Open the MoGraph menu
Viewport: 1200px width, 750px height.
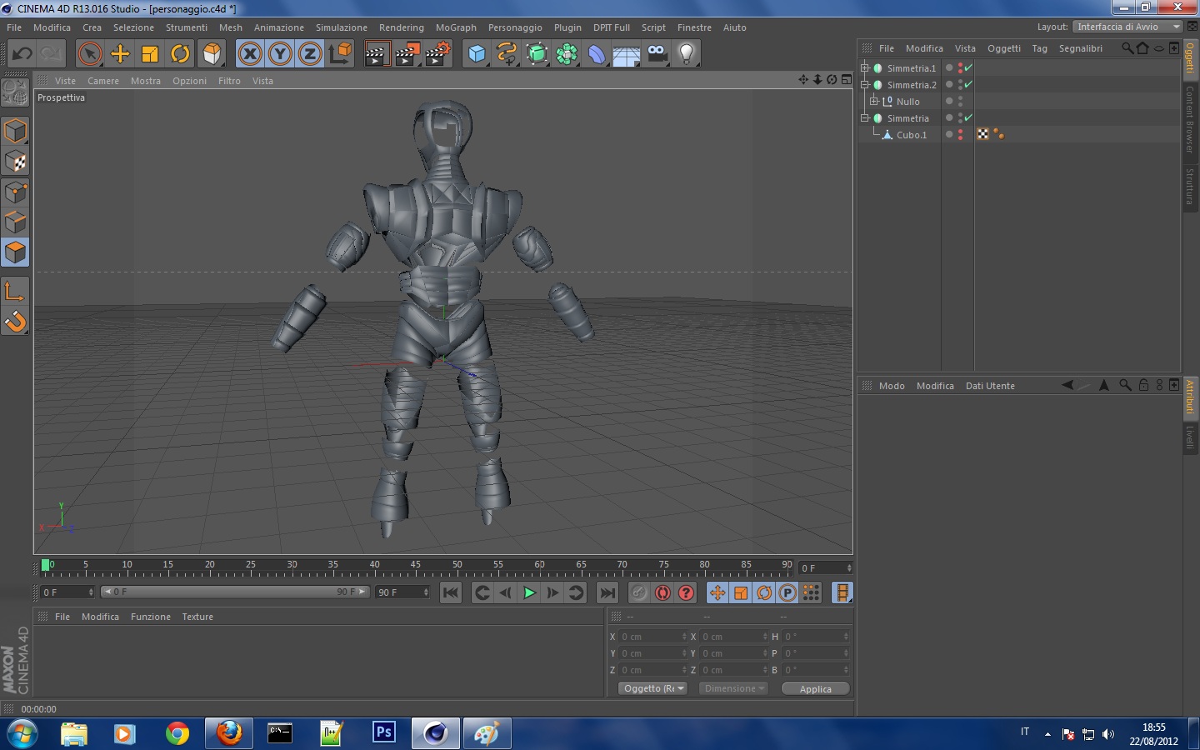point(456,27)
